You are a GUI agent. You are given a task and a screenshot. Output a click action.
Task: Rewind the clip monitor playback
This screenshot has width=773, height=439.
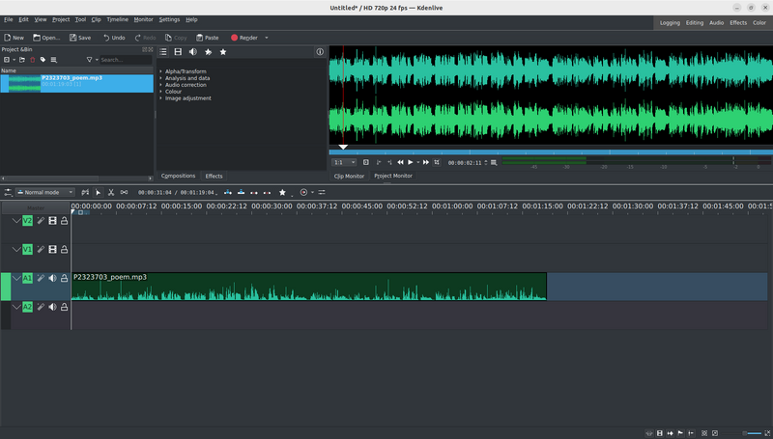click(400, 162)
